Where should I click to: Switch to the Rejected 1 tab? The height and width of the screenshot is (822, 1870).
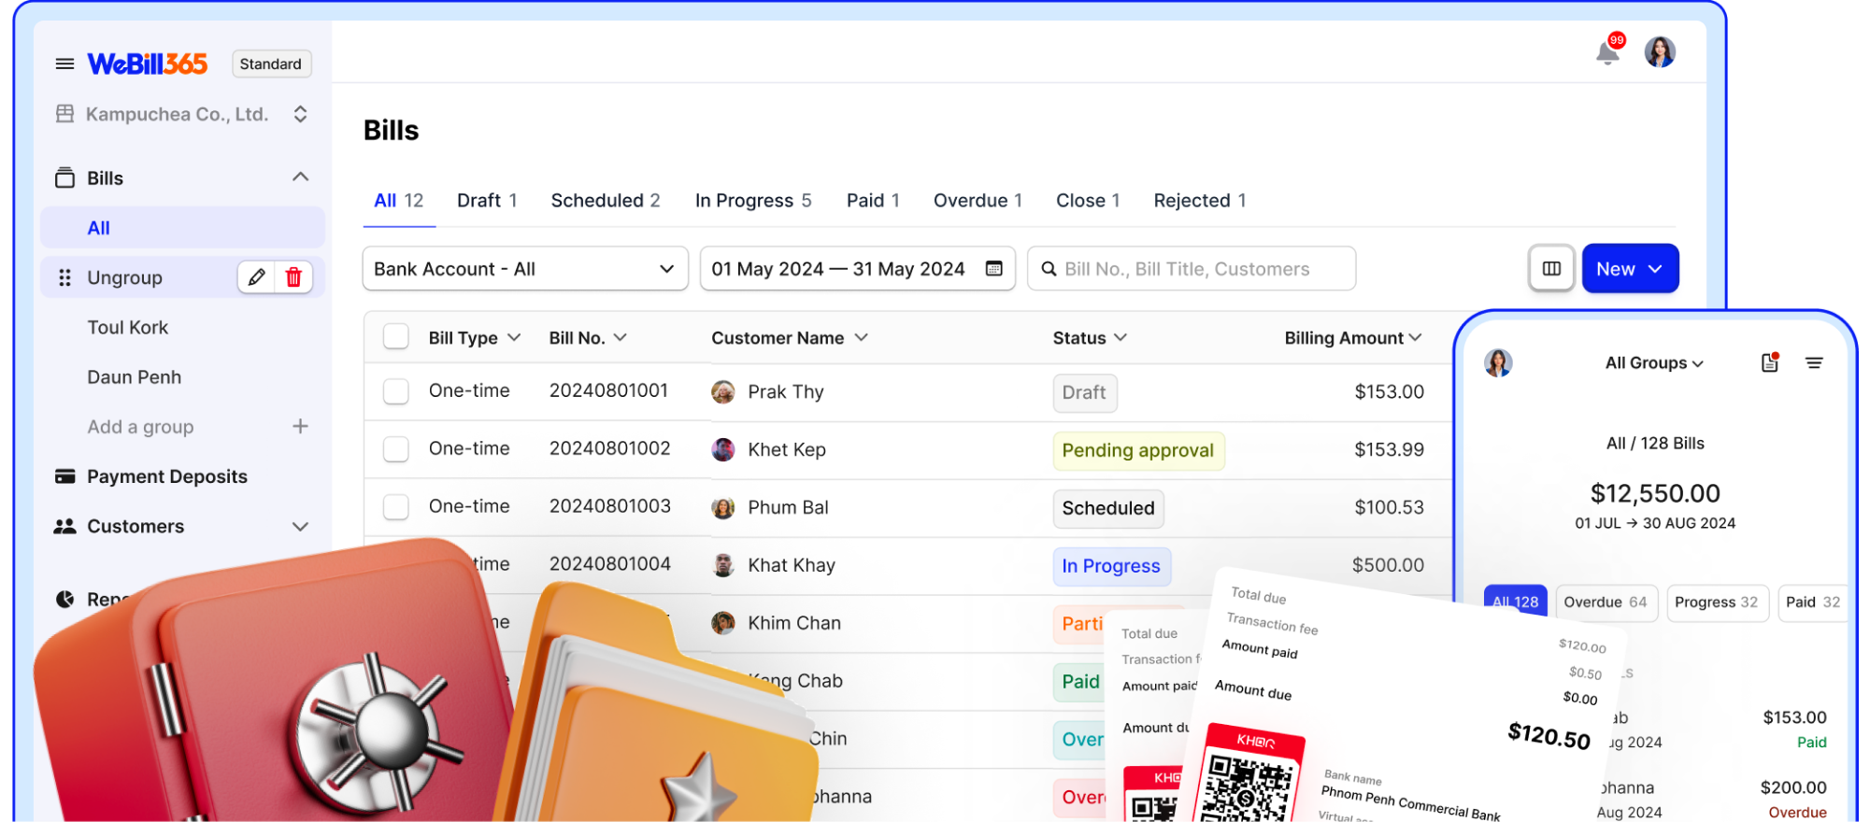coord(1200,201)
